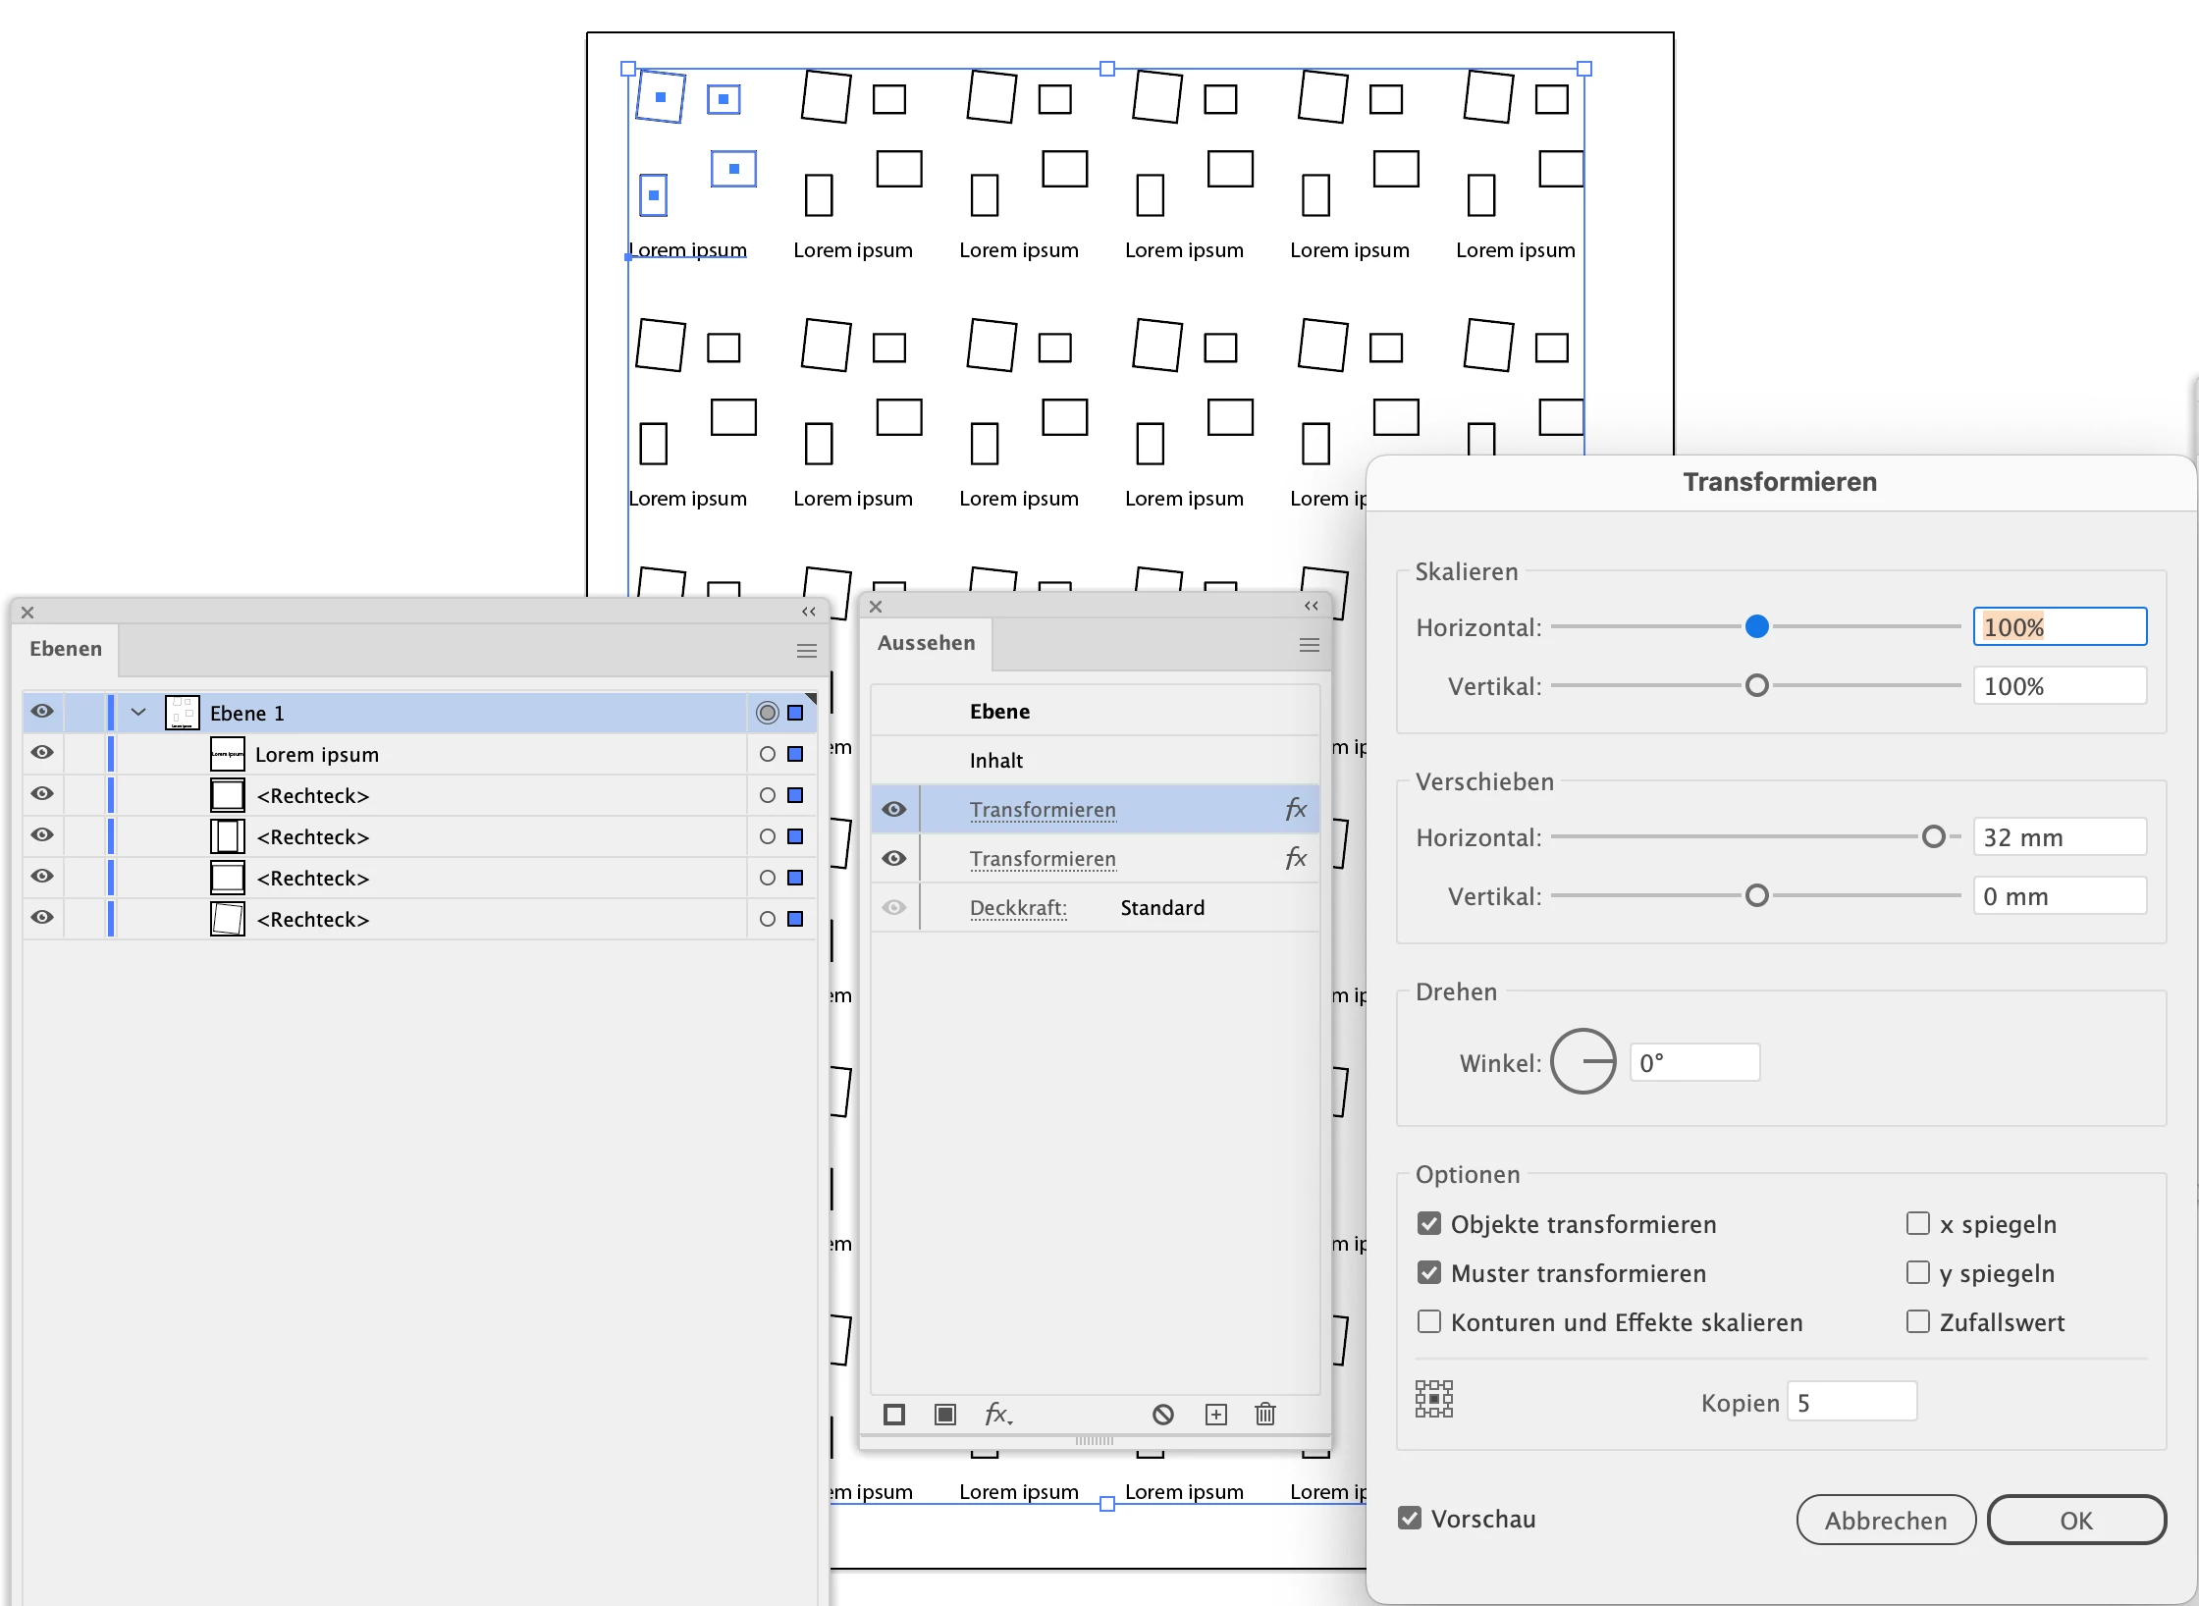The image size is (2199, 1606).
Task: Enable Zufallswert checkbox
Action: tap(1917, 1321)
